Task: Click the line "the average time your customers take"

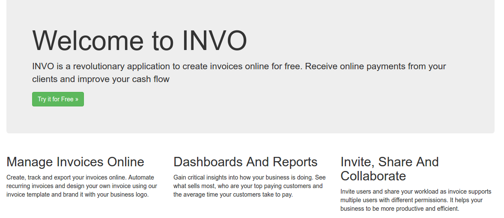Action: pos(233,194)
